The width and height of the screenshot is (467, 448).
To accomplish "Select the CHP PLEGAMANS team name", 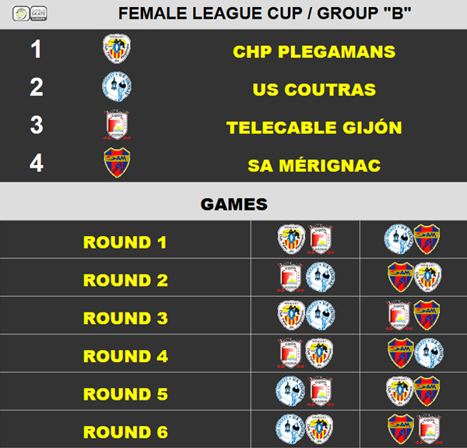I will click(x=314, y=52).
